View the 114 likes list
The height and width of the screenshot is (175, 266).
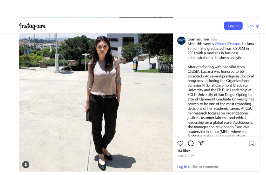(x=184, y=151)
